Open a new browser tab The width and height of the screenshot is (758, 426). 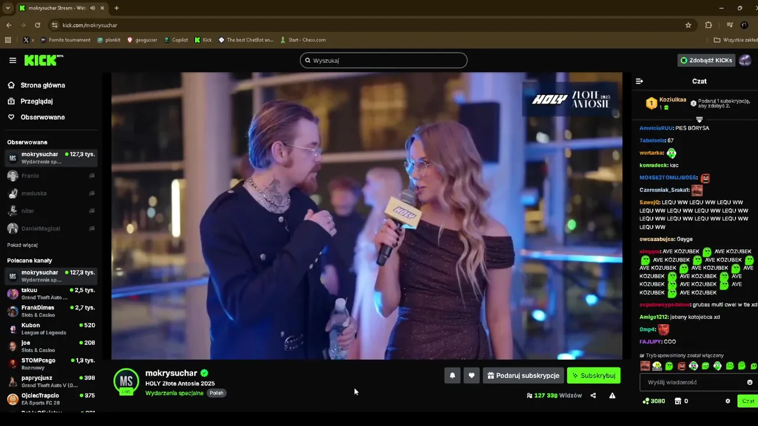point(117,8)
